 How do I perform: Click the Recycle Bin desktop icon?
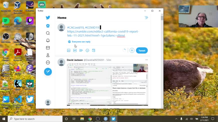(x=6, y=7)
